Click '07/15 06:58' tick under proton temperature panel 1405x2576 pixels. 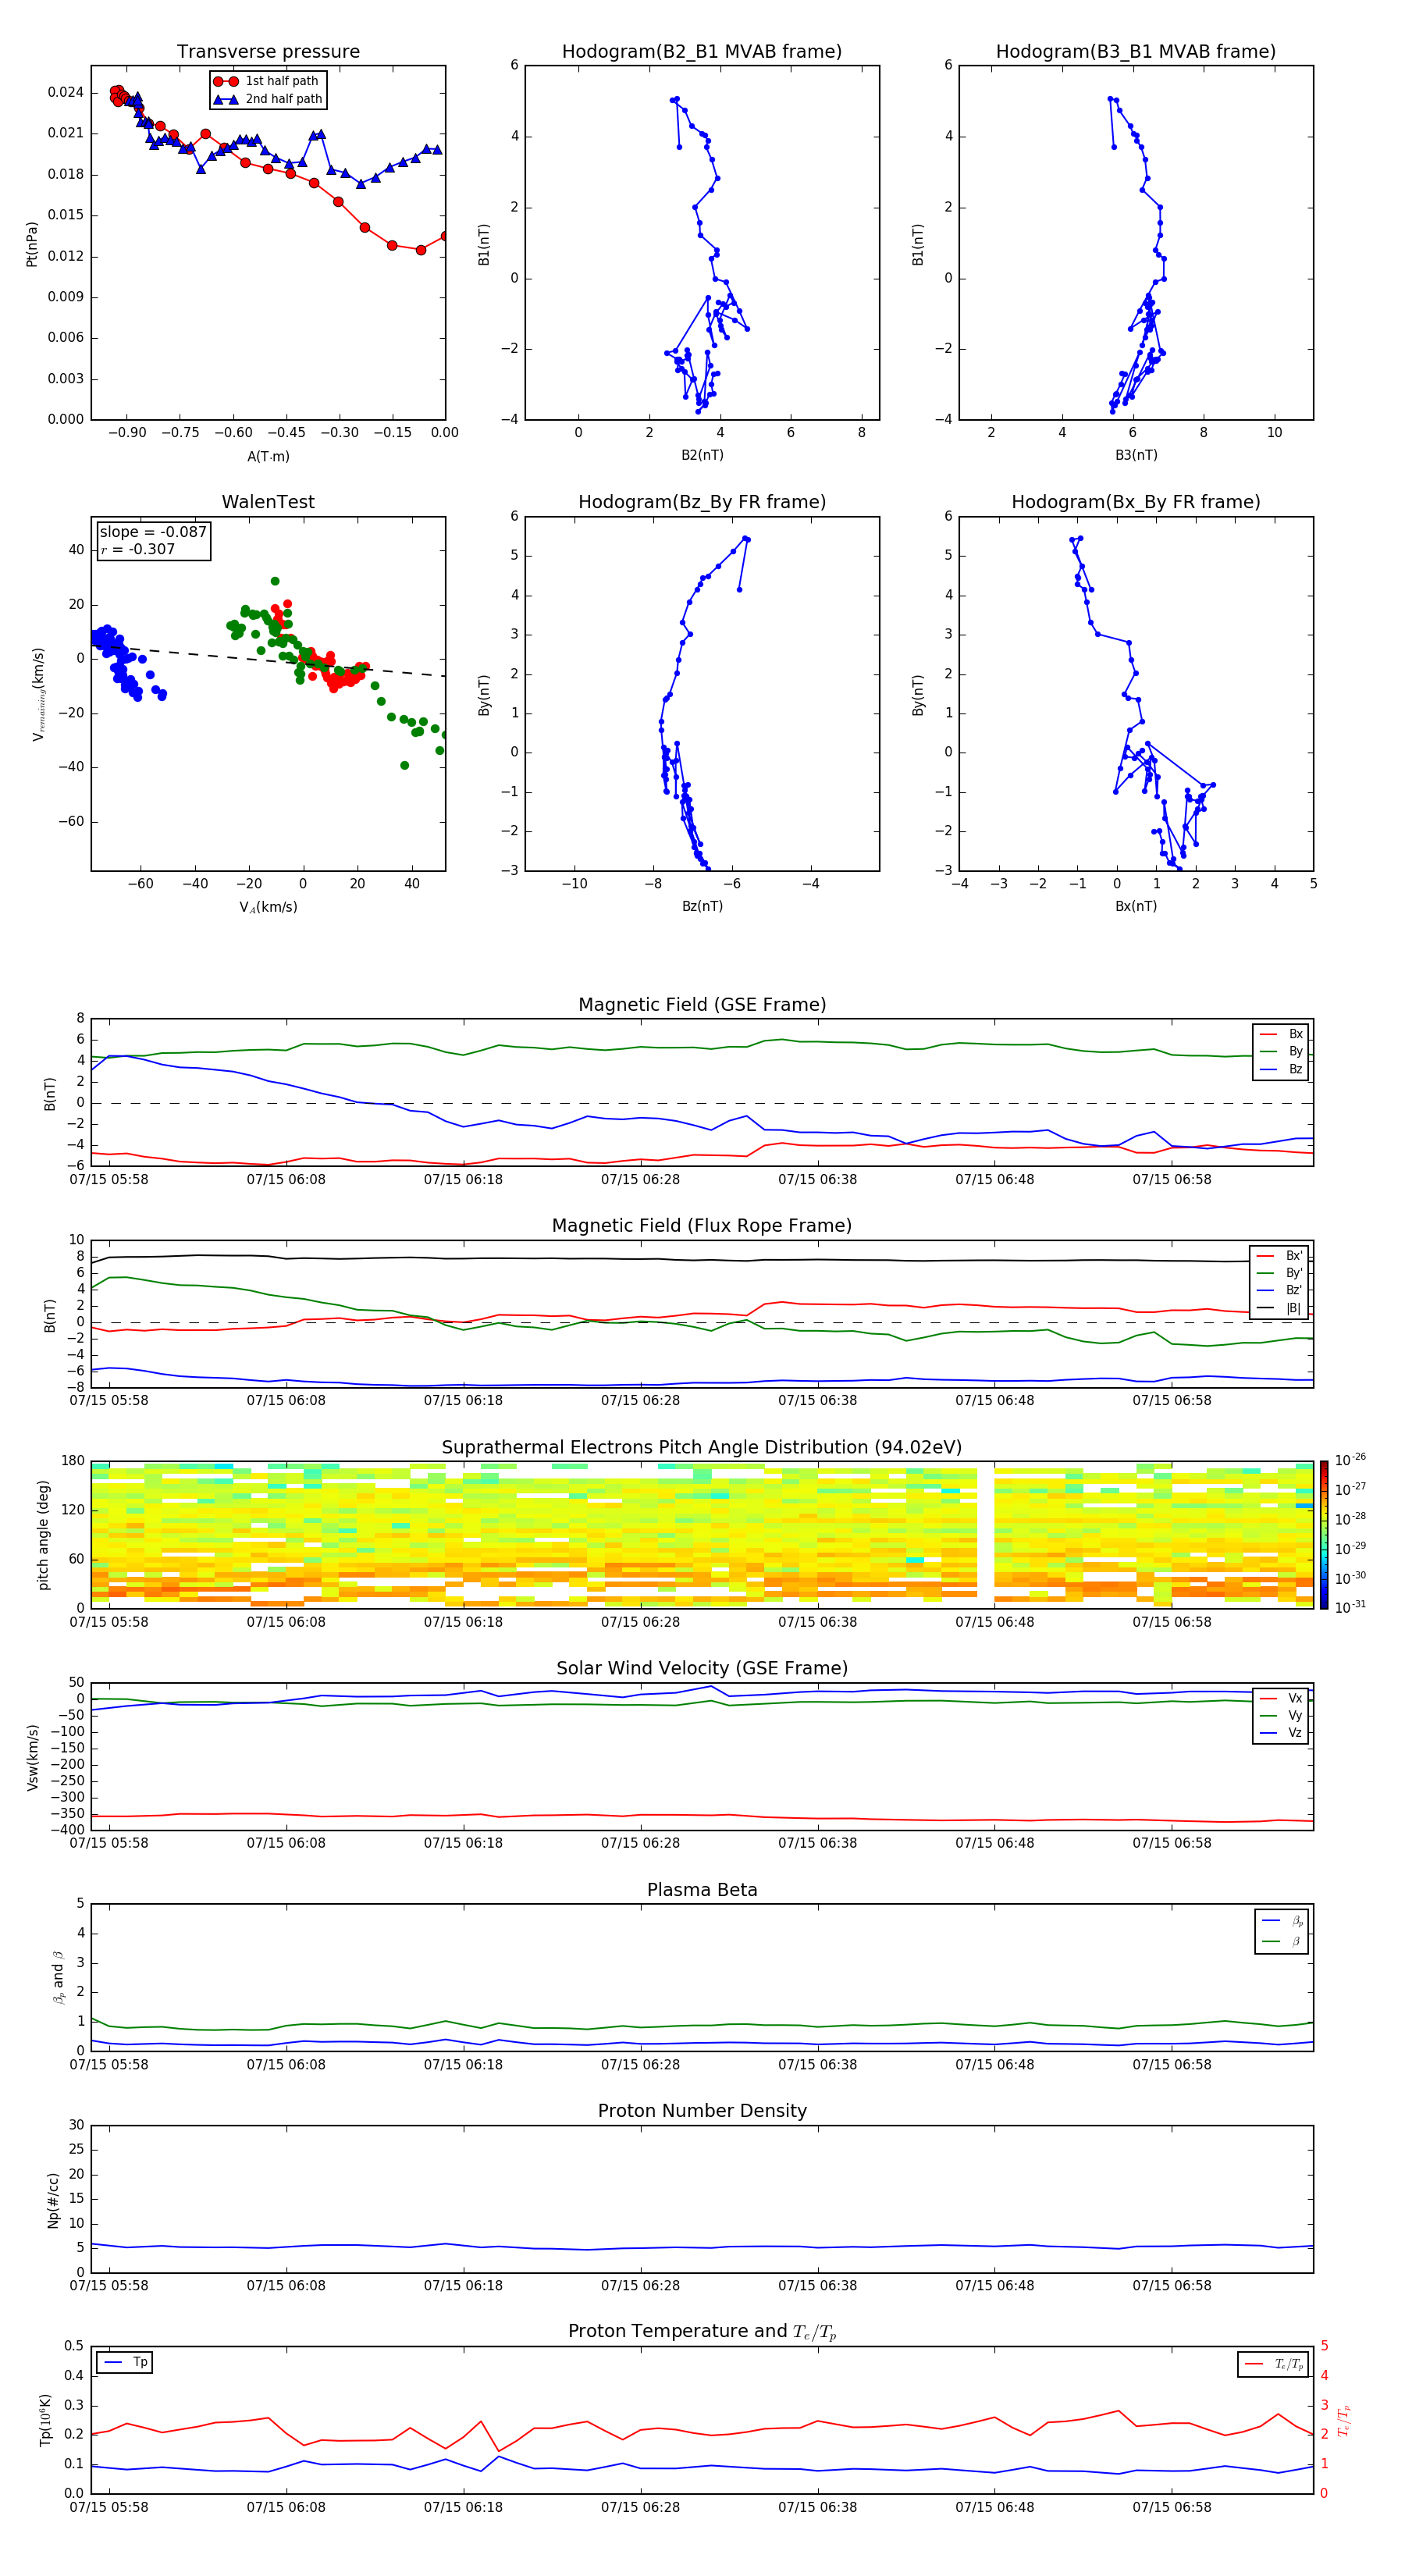(x=1171, y=2507)
